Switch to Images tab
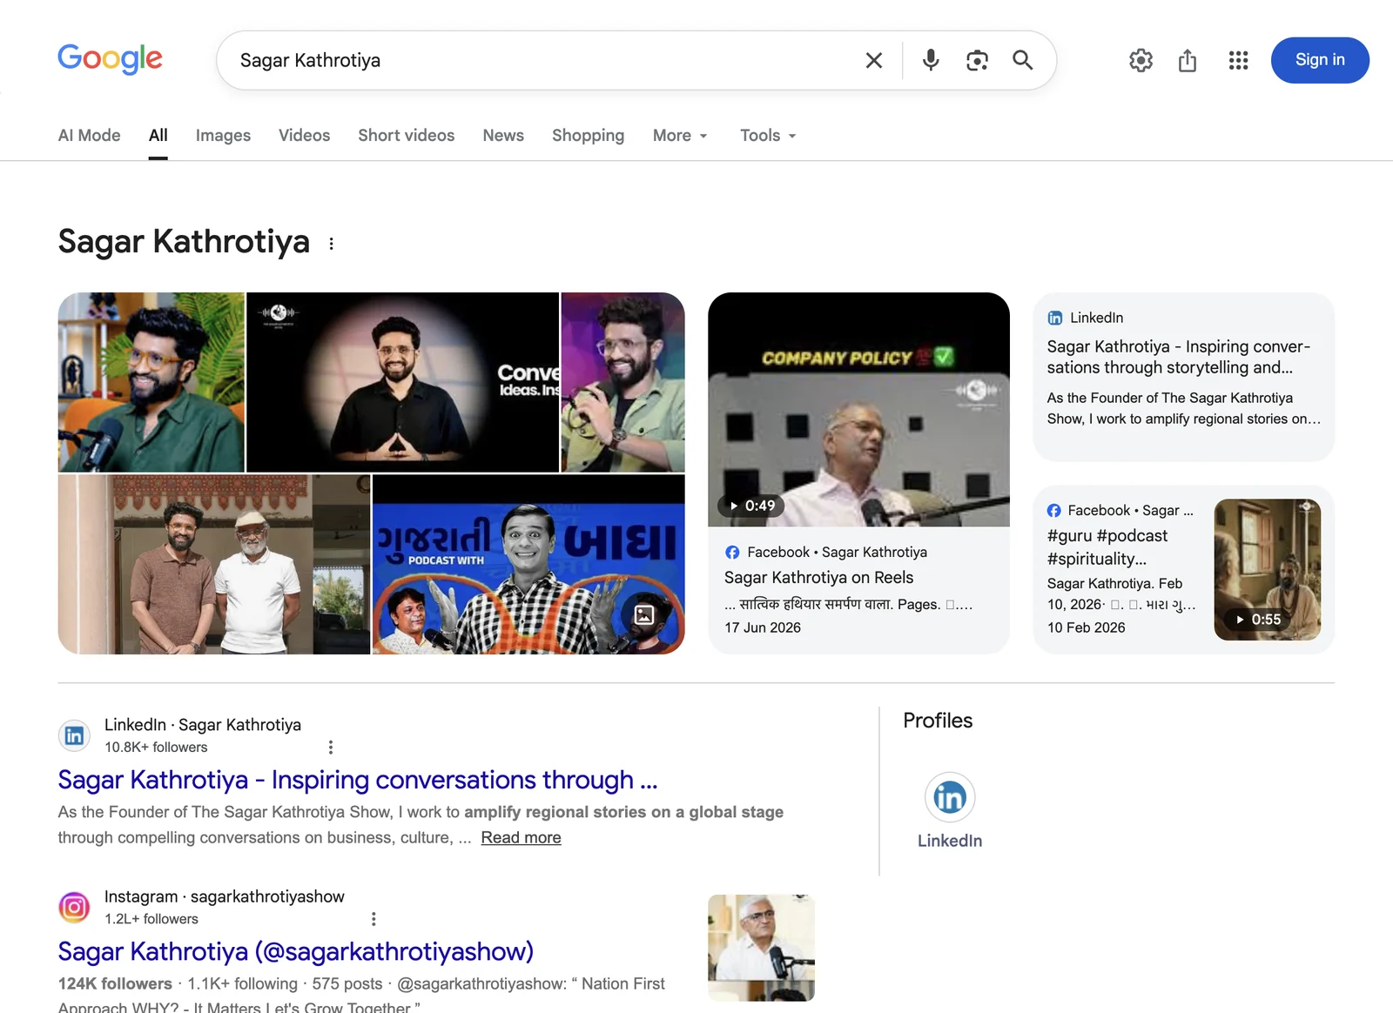Viewport: 1393px width, 1013px height. (x=223, y=135)
